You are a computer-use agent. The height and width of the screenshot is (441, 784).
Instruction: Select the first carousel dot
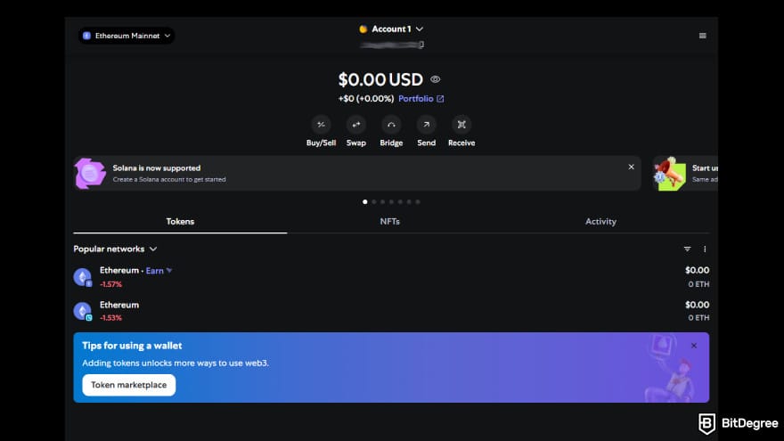tap(365, 202)
